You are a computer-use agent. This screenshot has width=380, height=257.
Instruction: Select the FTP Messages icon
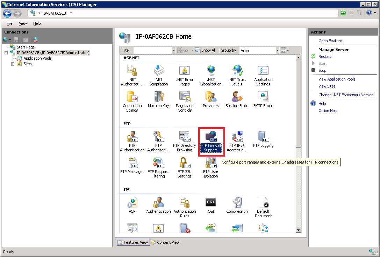pos(132,165)
